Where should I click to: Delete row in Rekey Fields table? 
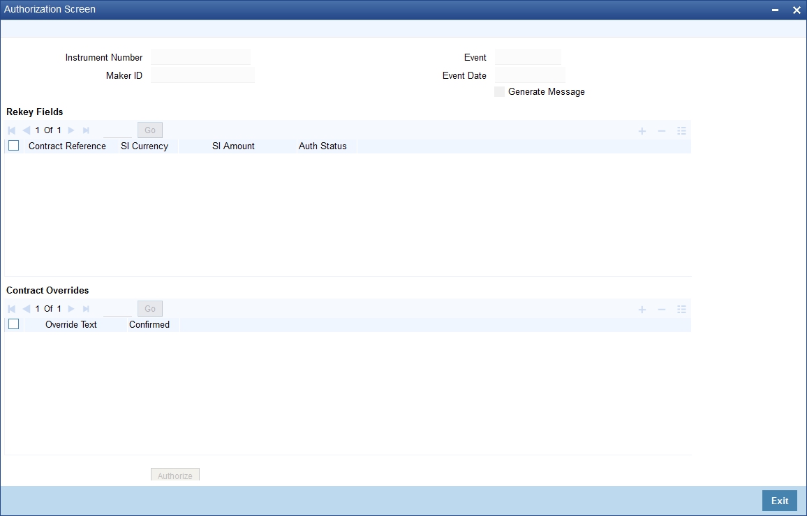pyautogui.click(x=662, y=131)
